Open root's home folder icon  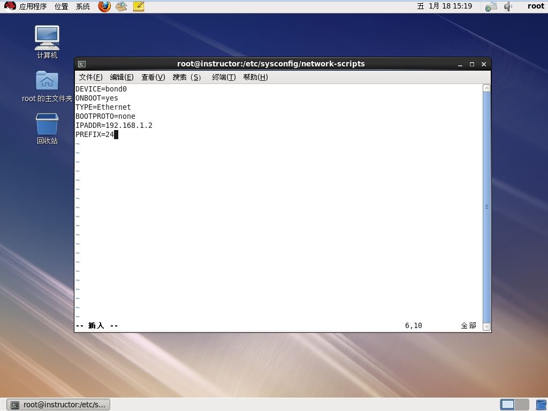47,86
